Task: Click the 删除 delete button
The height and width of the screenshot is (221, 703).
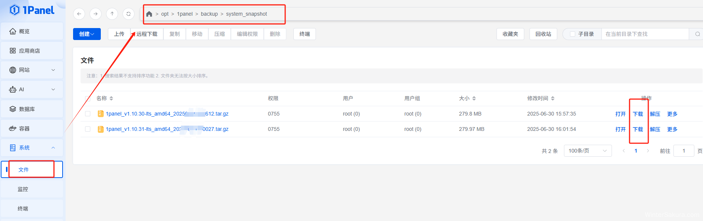Action: 275,34
